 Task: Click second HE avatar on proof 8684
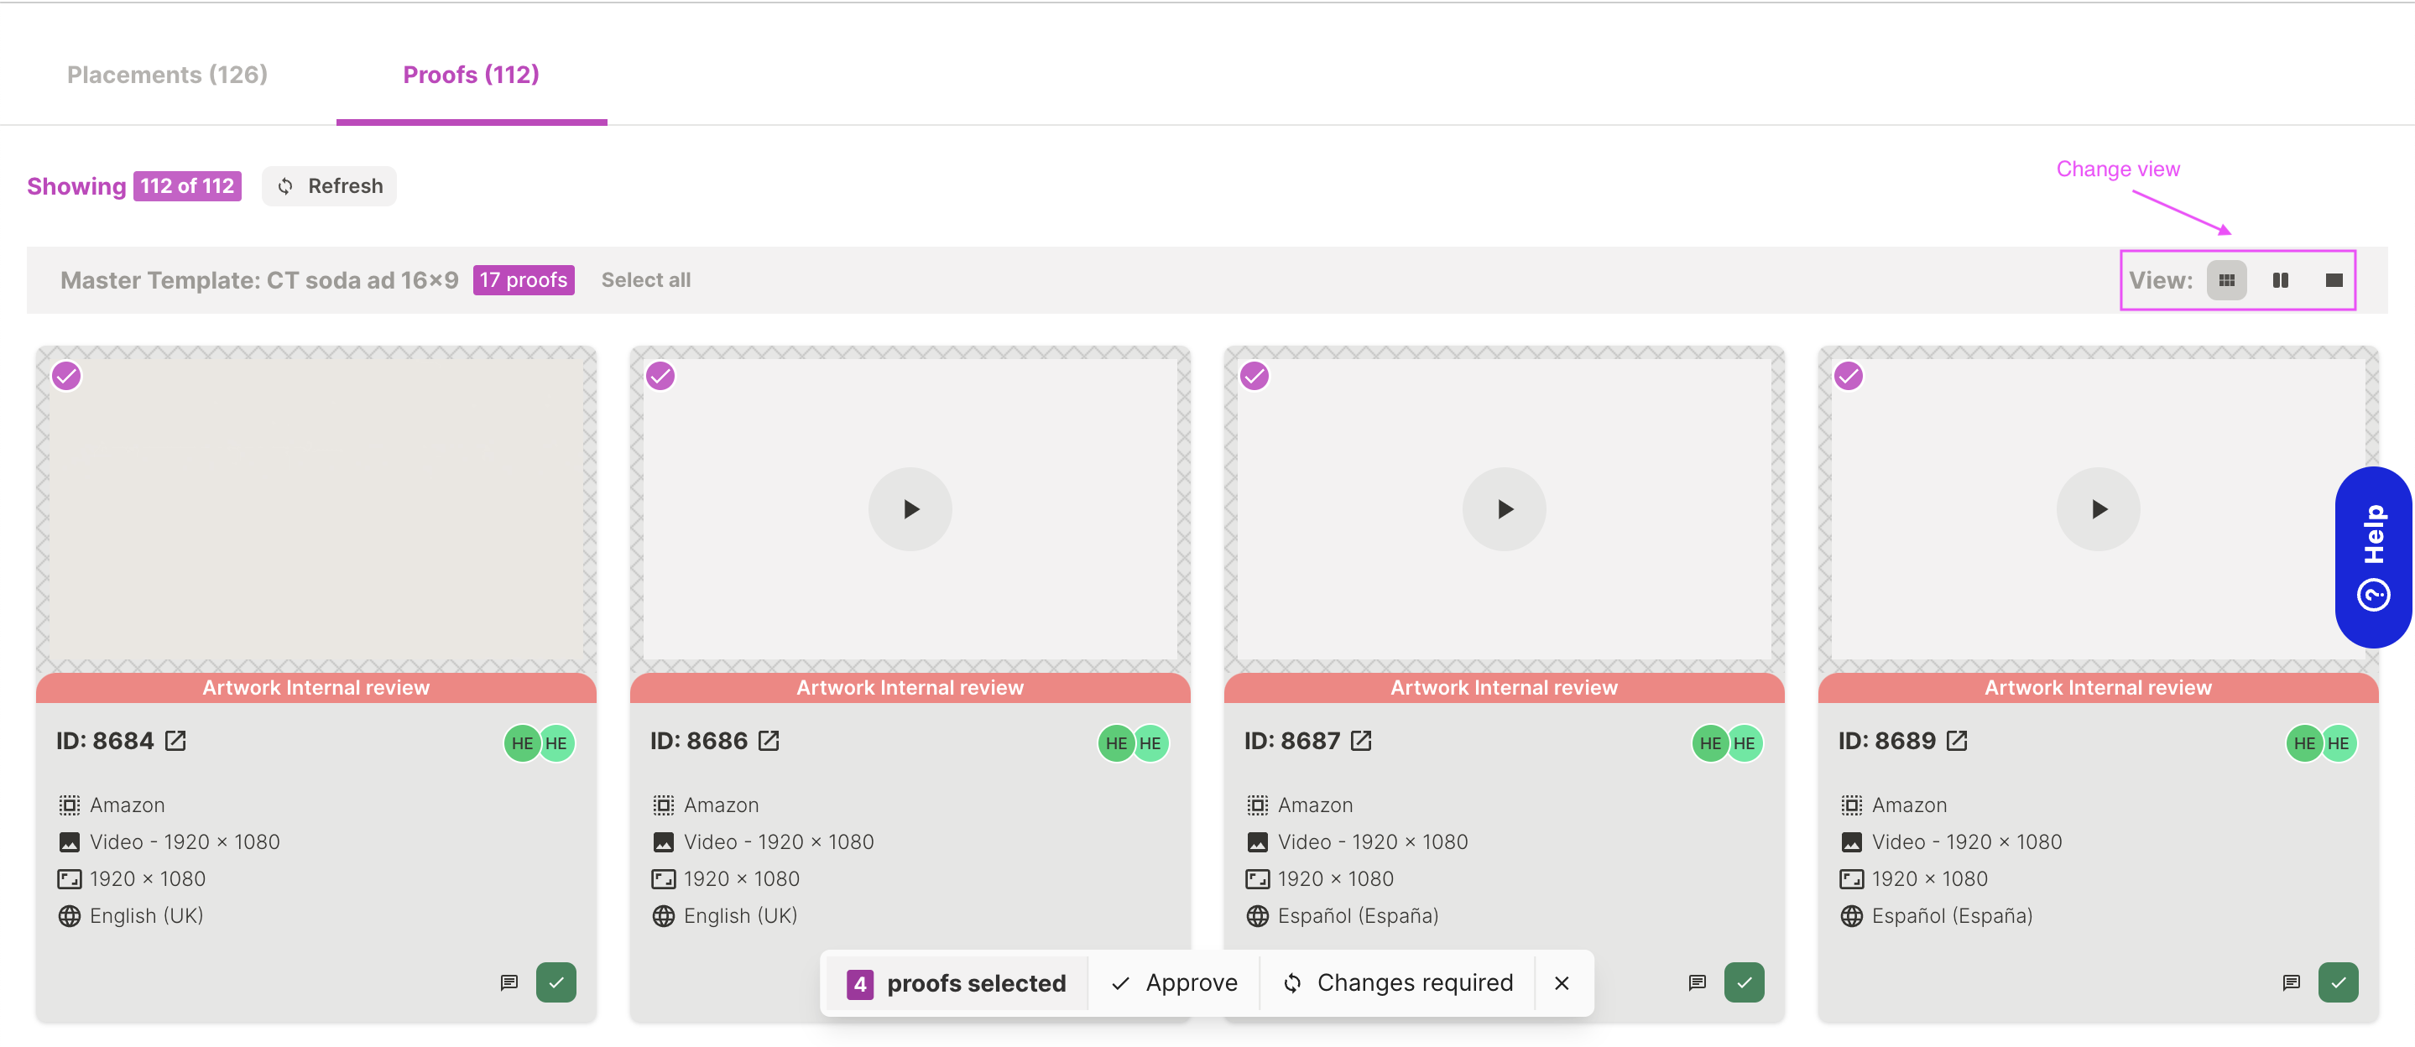pos(556,743)
